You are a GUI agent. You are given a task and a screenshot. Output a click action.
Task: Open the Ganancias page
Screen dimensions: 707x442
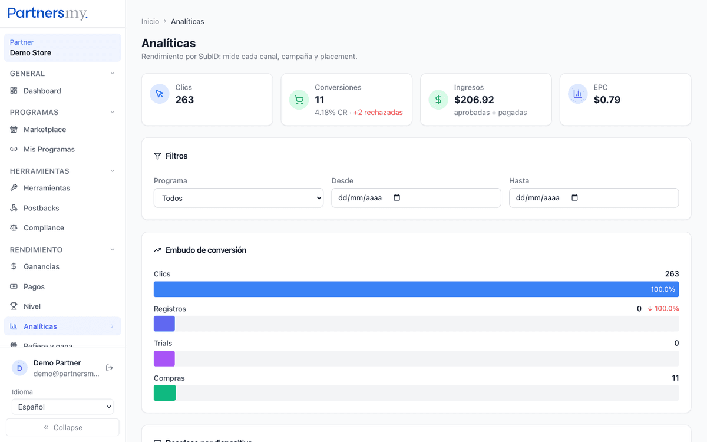[x=62, y=266]
